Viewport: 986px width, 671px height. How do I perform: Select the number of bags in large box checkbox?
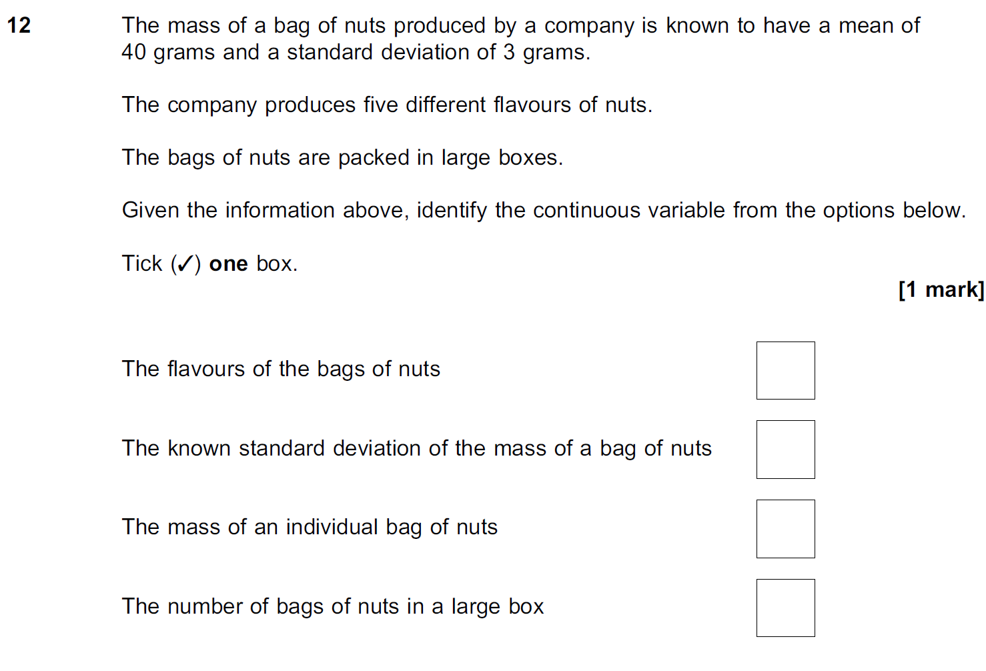[785, 608]
